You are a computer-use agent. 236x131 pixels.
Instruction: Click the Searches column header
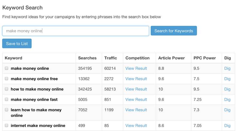87,58
